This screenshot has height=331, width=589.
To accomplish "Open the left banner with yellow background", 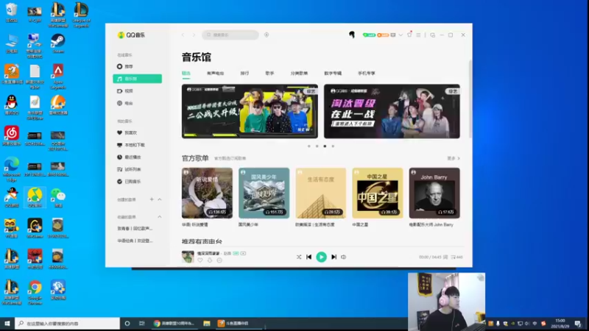I will click(x=250, y=111).
